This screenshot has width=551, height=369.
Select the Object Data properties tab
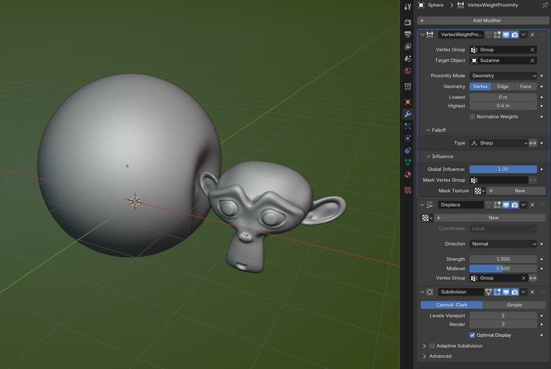[x=408, y=163]
